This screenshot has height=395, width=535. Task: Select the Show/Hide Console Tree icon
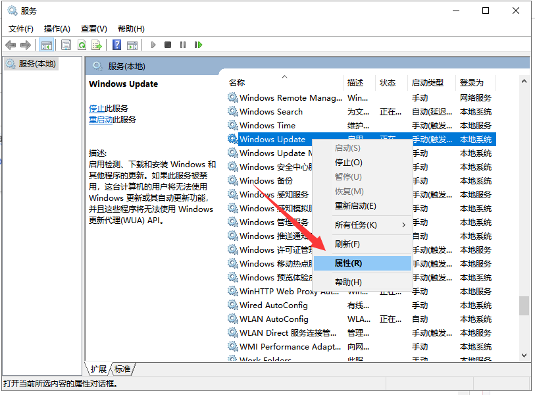click(47, 44)
